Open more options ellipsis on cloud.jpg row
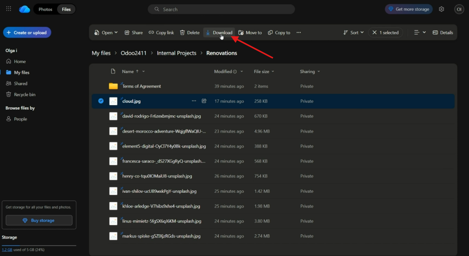 [x=194, y=101]
